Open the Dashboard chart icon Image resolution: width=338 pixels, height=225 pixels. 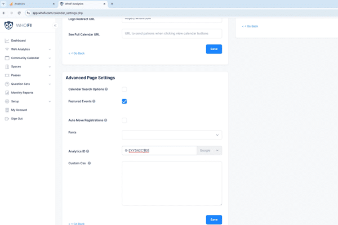click(x=7, y=40)
